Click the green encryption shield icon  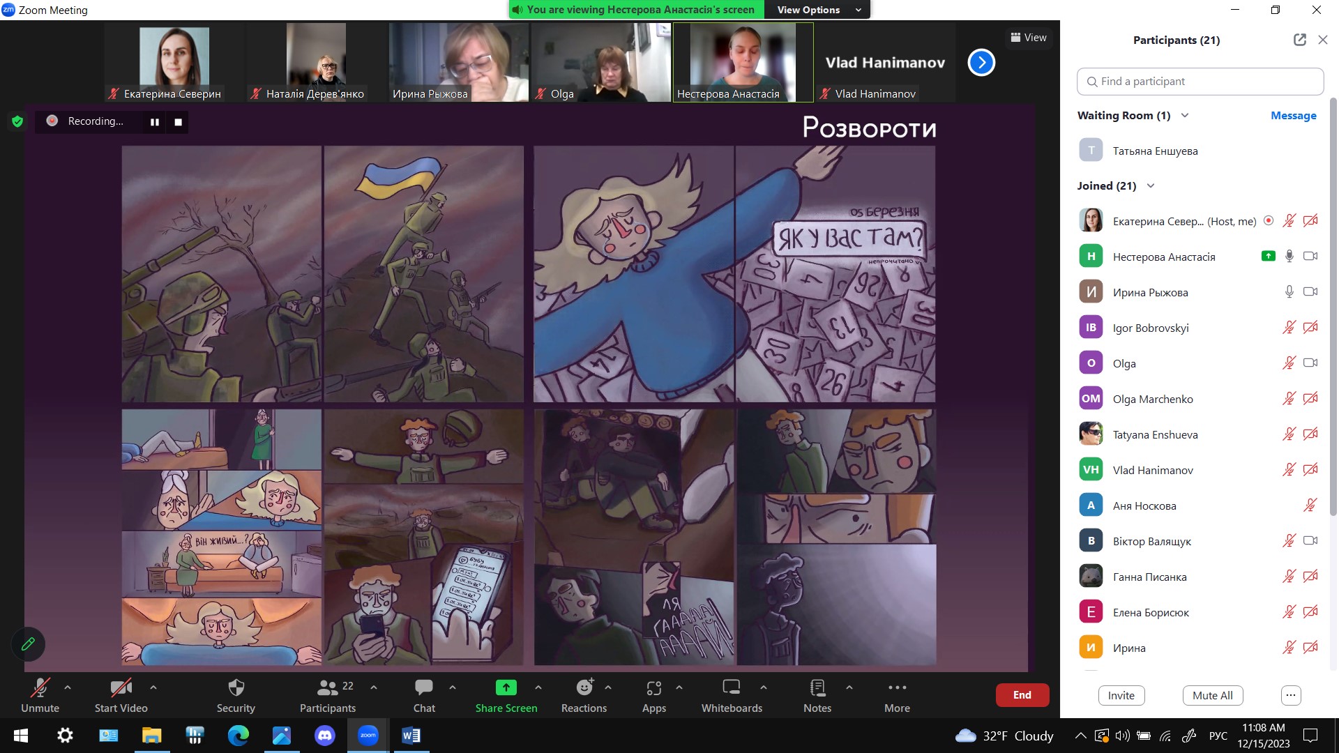17,121
